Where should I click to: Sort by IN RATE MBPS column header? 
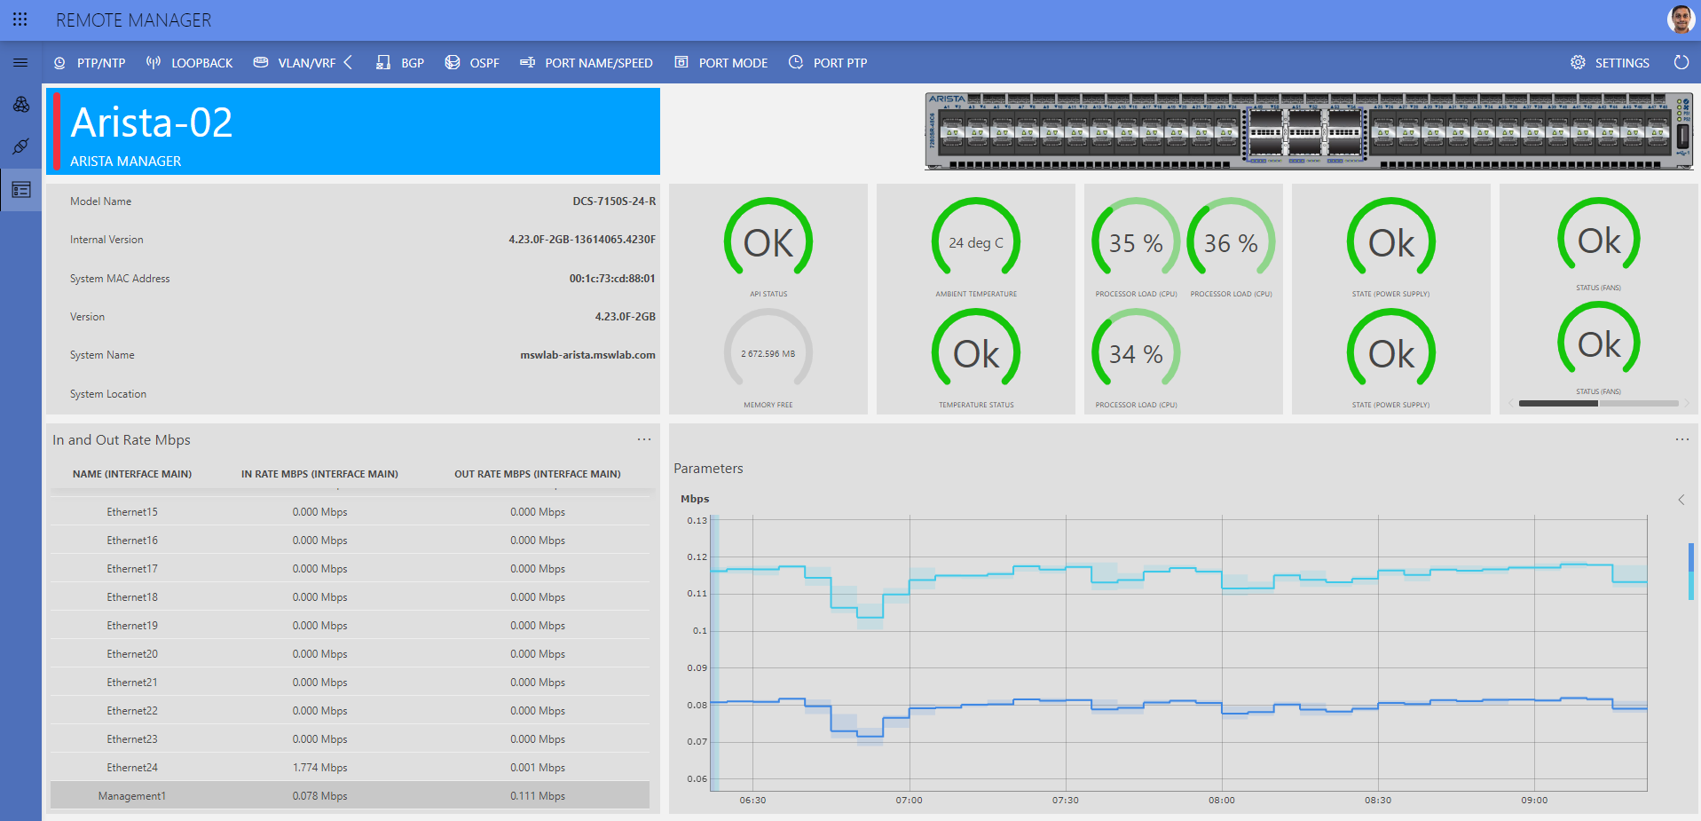point(319,474)
